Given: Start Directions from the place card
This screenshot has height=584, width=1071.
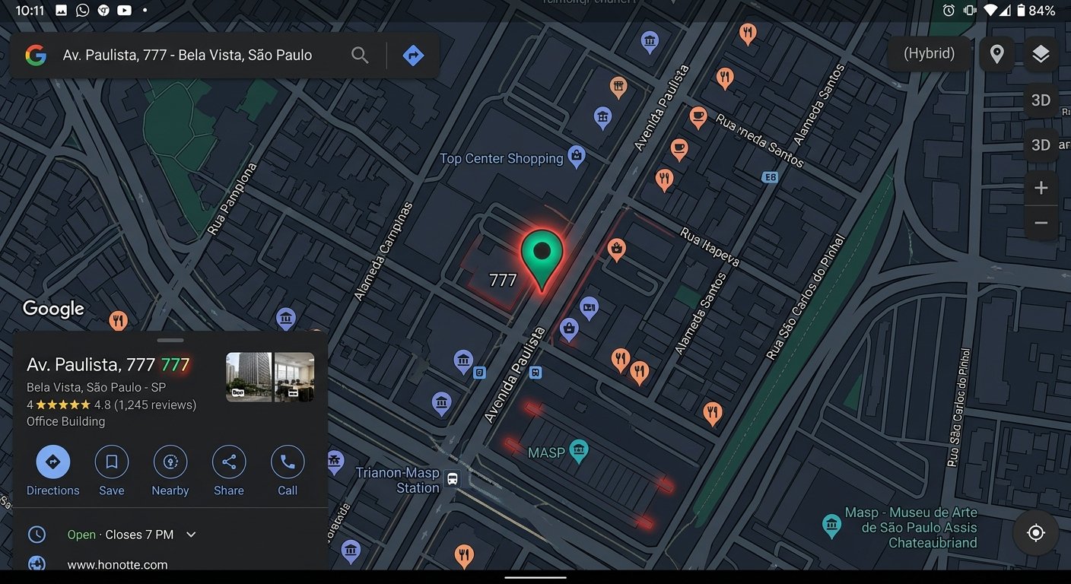Looking at the screenshot, I should [x=53, y=471].
